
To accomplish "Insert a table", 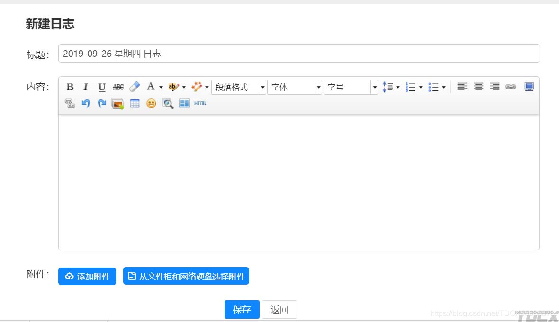I will tap(135, 103).
